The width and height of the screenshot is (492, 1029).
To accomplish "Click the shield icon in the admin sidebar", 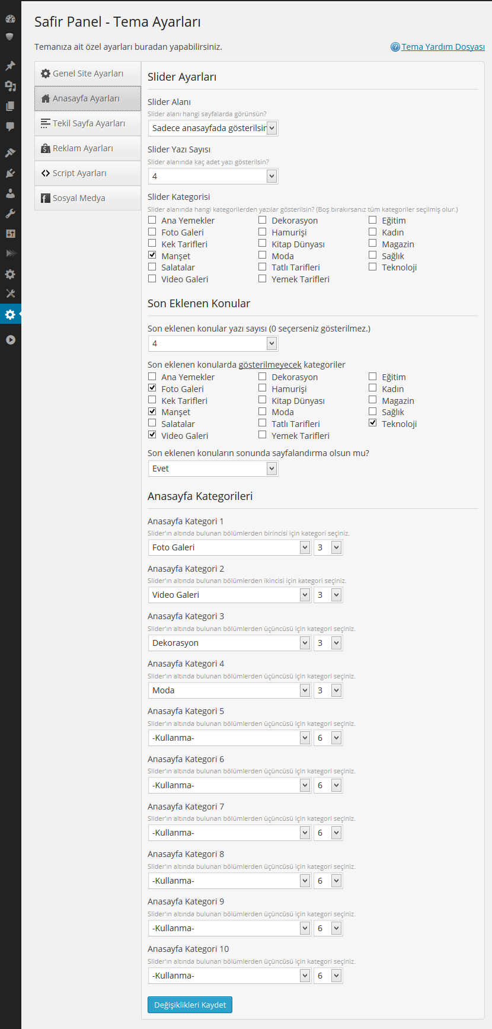I will coord(10,37).
